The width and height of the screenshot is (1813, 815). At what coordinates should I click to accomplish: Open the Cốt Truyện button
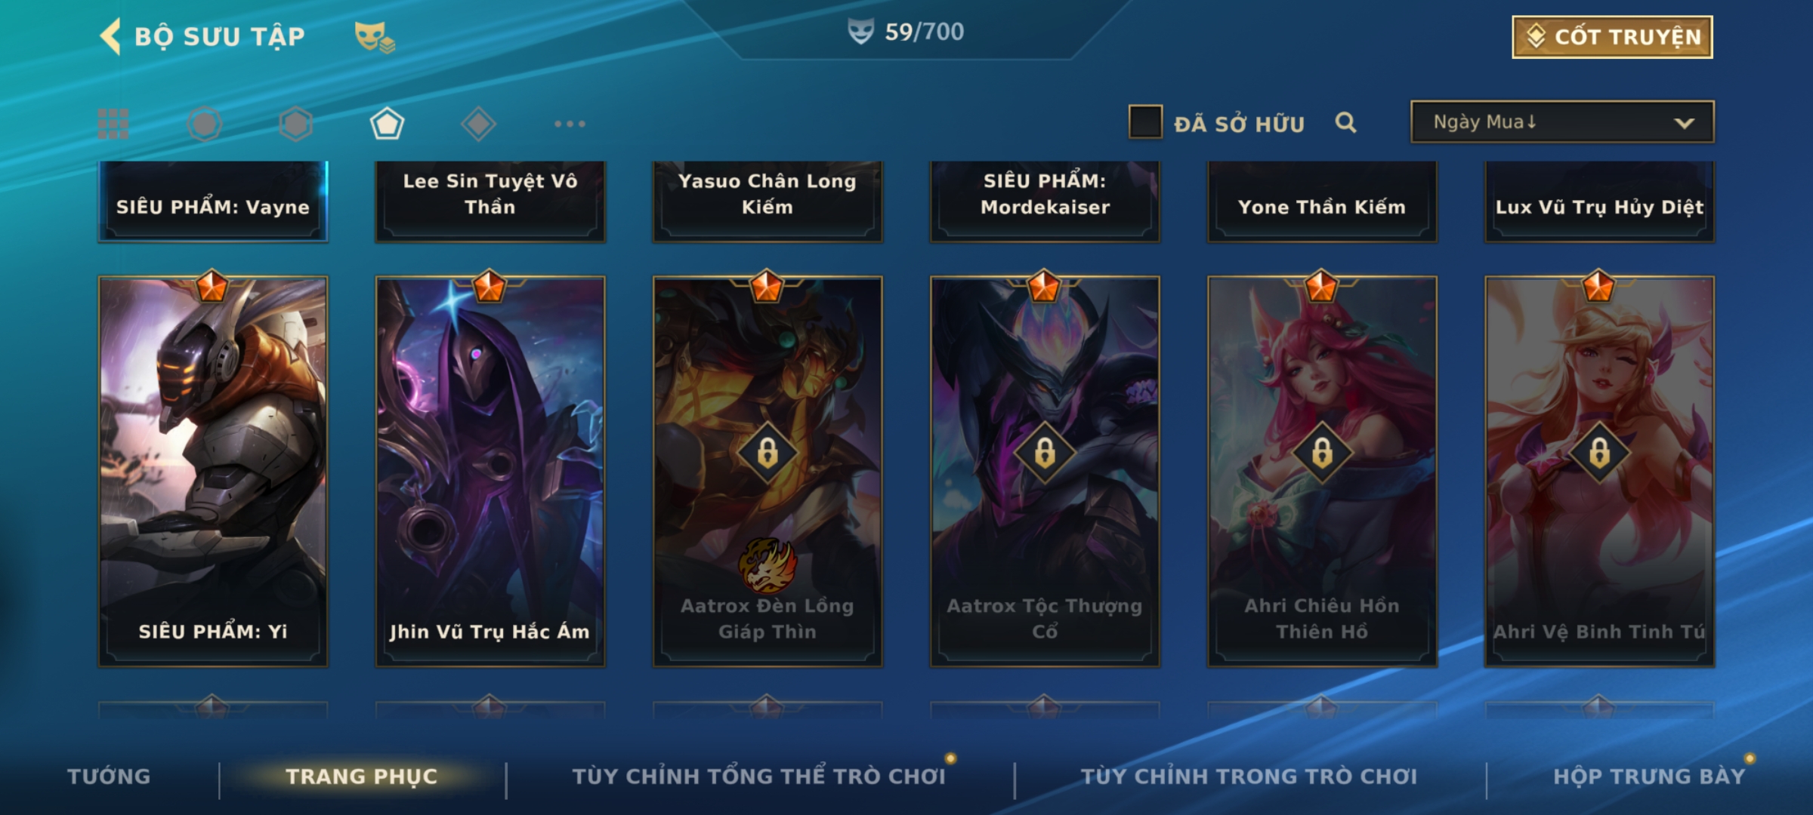click(1612, 37)
